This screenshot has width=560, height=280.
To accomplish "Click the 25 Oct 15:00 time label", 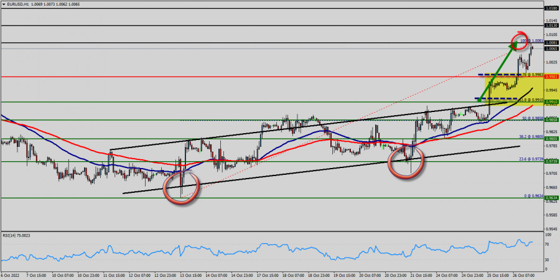I will [x=498, y=276].
